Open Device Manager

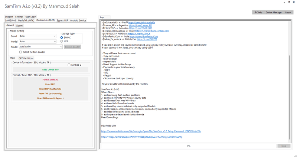click(274, 13)
